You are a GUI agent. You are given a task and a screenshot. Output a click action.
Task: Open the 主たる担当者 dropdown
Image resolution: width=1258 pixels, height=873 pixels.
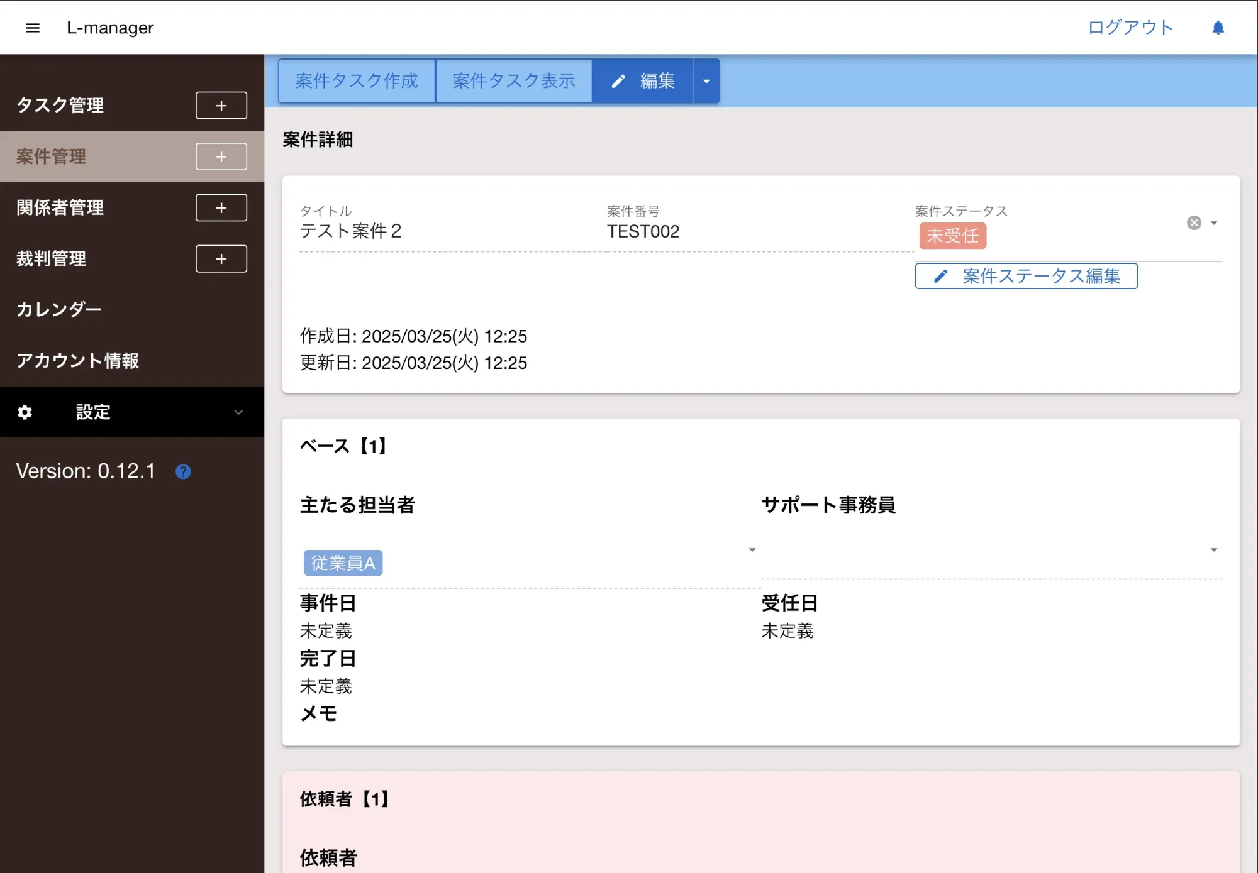(752, 550)
